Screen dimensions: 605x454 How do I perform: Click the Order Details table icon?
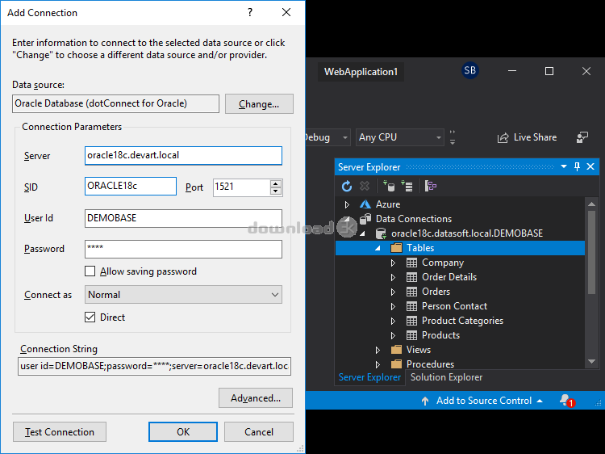tap(411, 277)
